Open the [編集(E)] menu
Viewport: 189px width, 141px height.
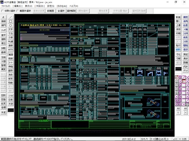(17, 6)
